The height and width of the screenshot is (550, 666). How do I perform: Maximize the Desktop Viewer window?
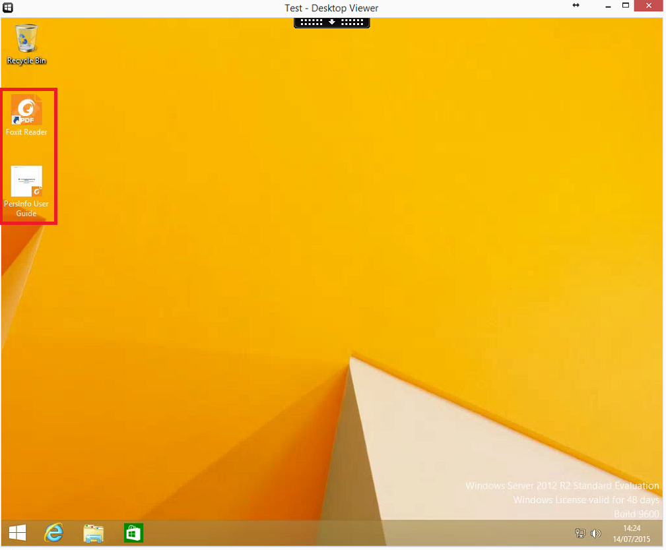tap(626, 5)
